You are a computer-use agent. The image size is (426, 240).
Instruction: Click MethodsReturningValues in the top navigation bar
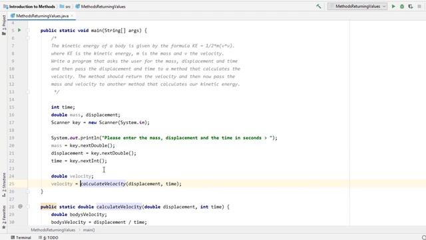101,6
